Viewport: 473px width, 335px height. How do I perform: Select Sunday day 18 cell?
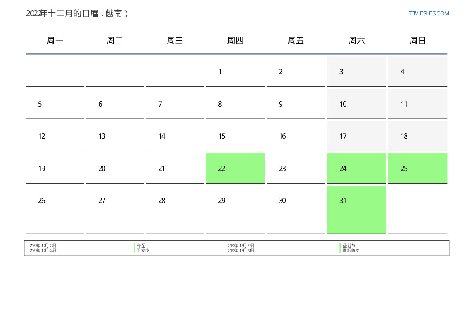point(418,136)
